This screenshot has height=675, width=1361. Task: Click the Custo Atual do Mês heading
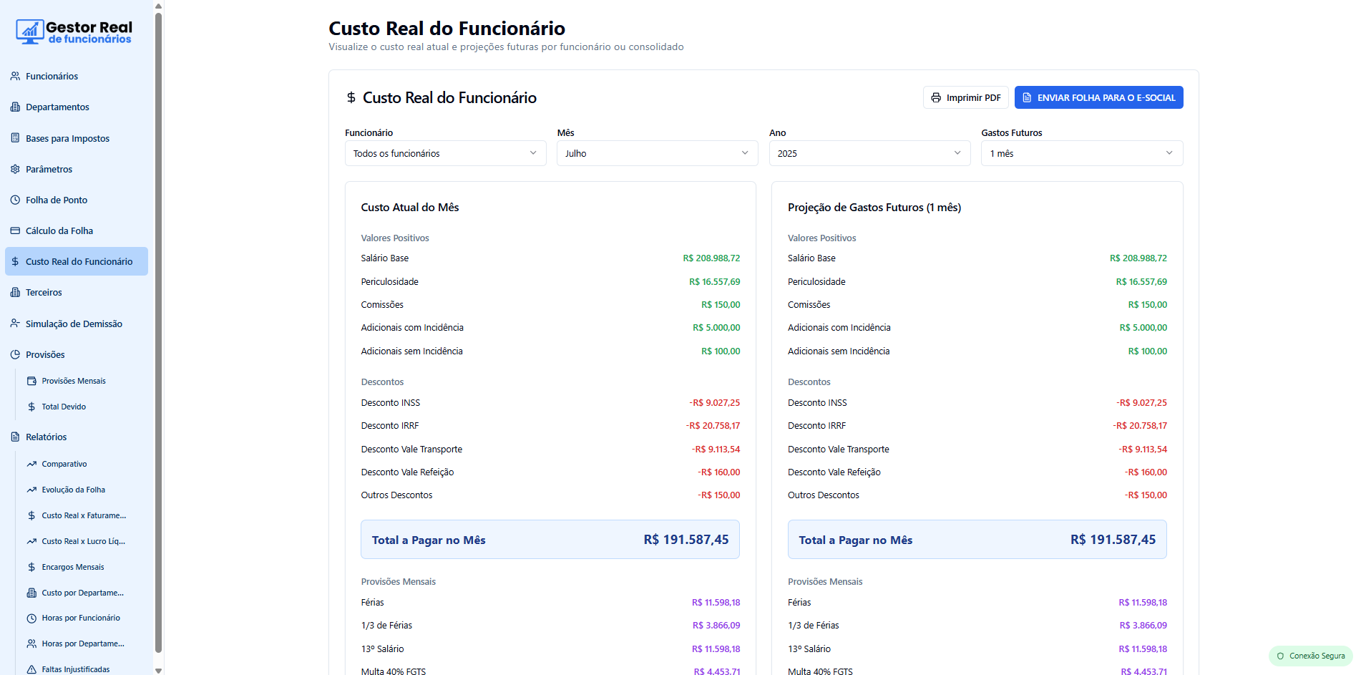tap(410, 208)
